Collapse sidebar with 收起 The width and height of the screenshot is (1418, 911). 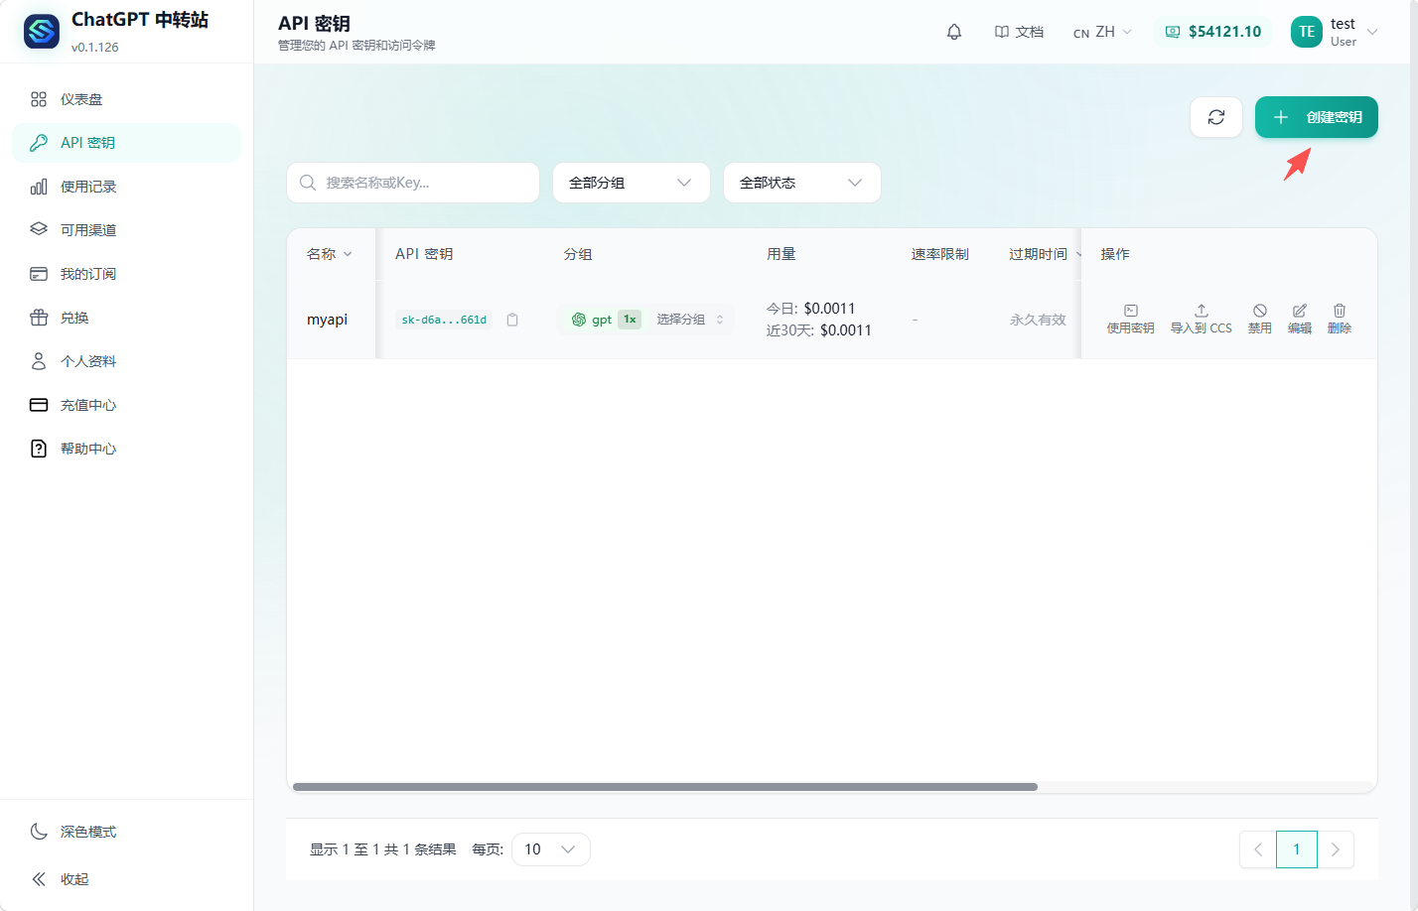(126, 879)
